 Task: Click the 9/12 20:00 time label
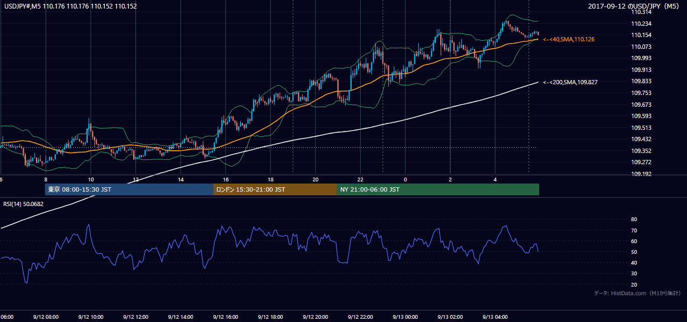[x=315, y=317]
